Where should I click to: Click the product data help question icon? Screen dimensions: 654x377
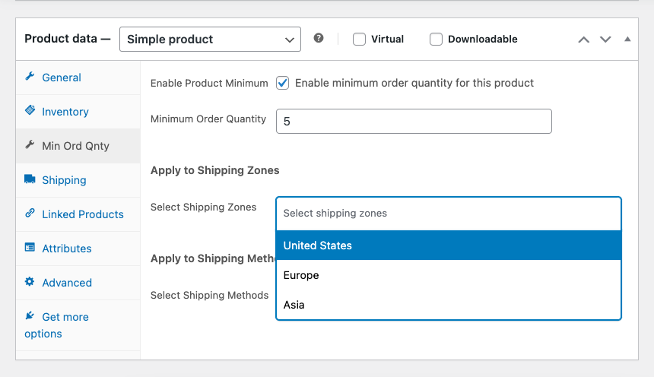(319, 38)
